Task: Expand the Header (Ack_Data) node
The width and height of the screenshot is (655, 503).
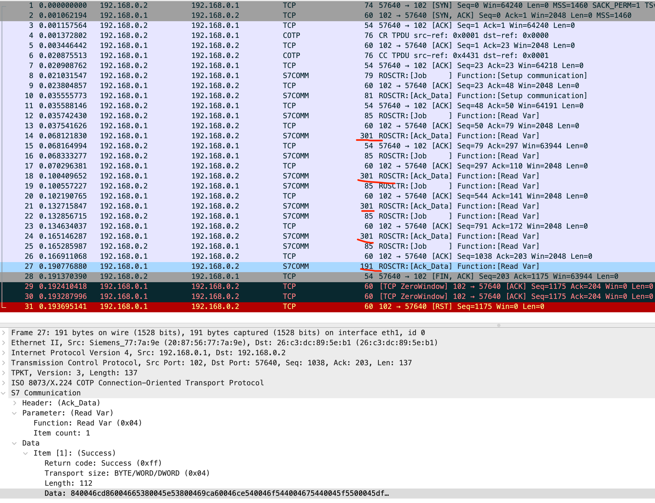Action: coord(15,403)
